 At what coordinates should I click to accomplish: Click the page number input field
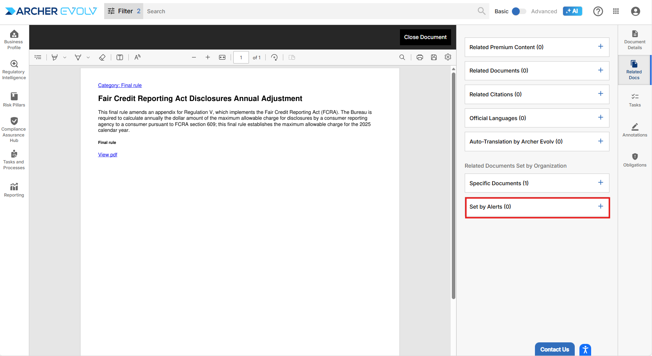tap(241, 57)
